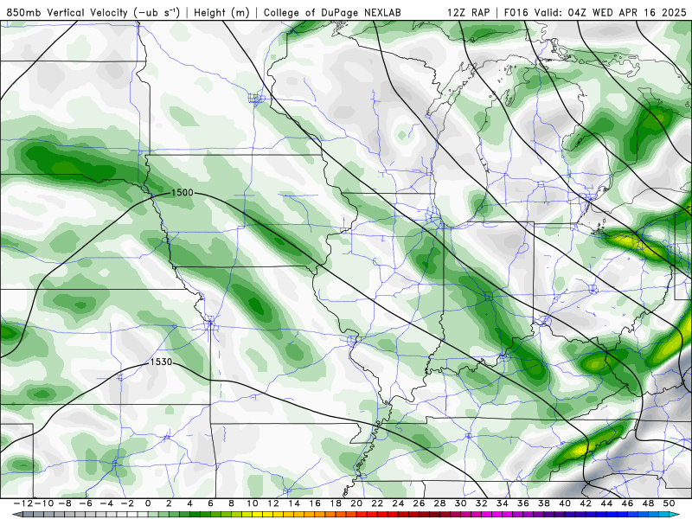
Task: Click the positive '12' color scale label
Action: point(272,503)
